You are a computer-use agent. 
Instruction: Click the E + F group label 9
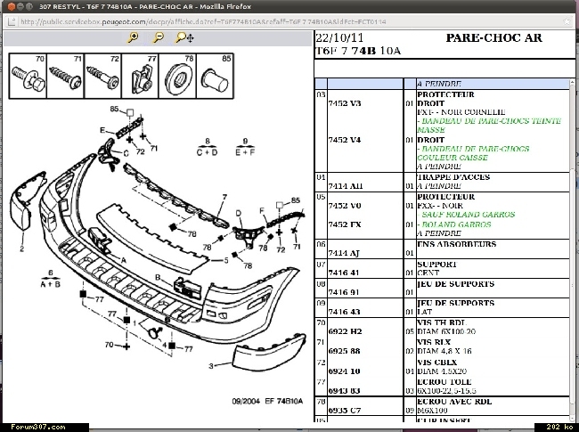[244, 147]
